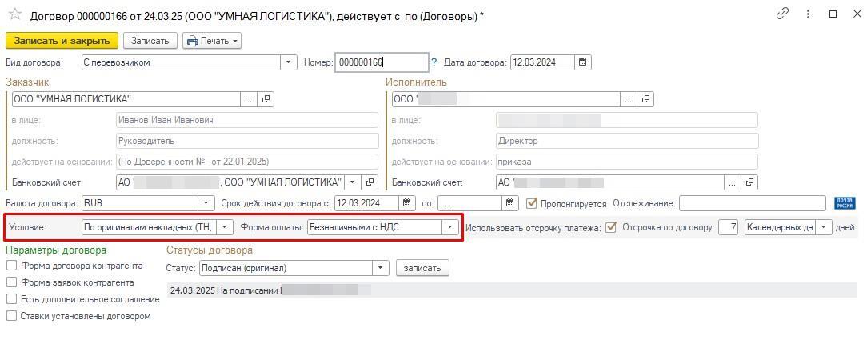Open Исполнитель bank account card icon

point(749,182)
